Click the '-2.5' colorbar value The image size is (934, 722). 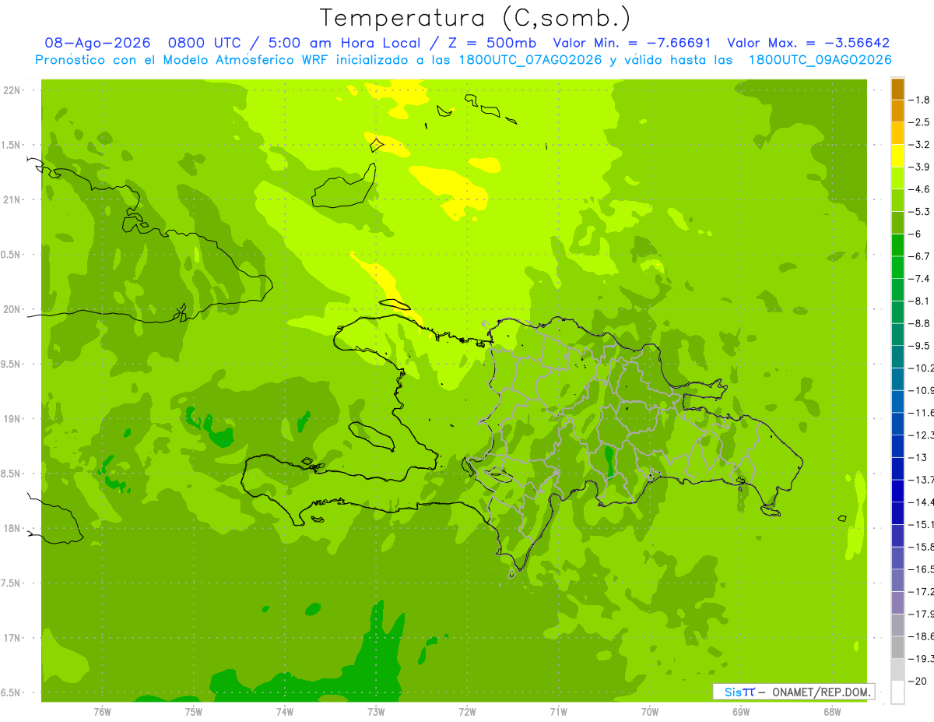921,122
